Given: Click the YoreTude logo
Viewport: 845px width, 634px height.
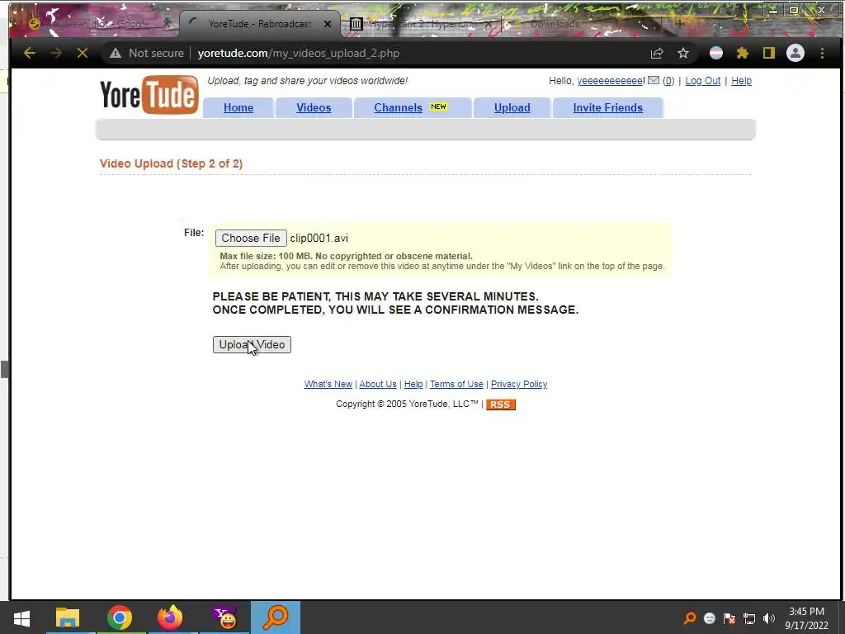Looking at the screenshot, I should [149, 95].
